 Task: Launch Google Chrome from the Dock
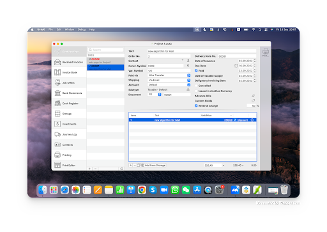(x=142, y=190)
